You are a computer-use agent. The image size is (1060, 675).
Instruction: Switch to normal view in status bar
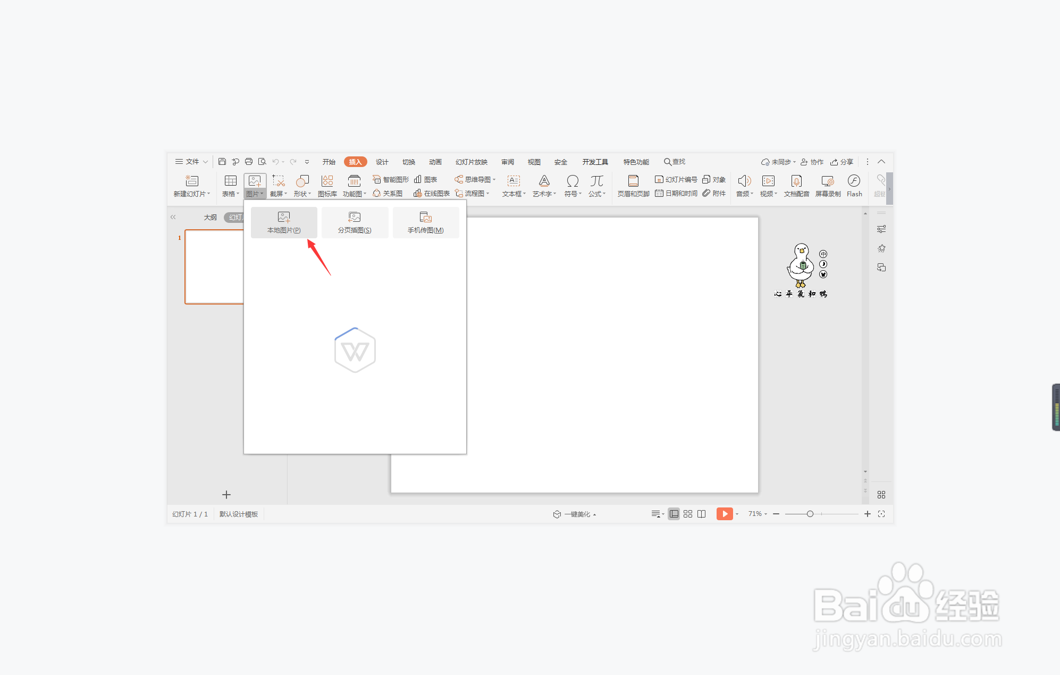[x=674, y=514]
